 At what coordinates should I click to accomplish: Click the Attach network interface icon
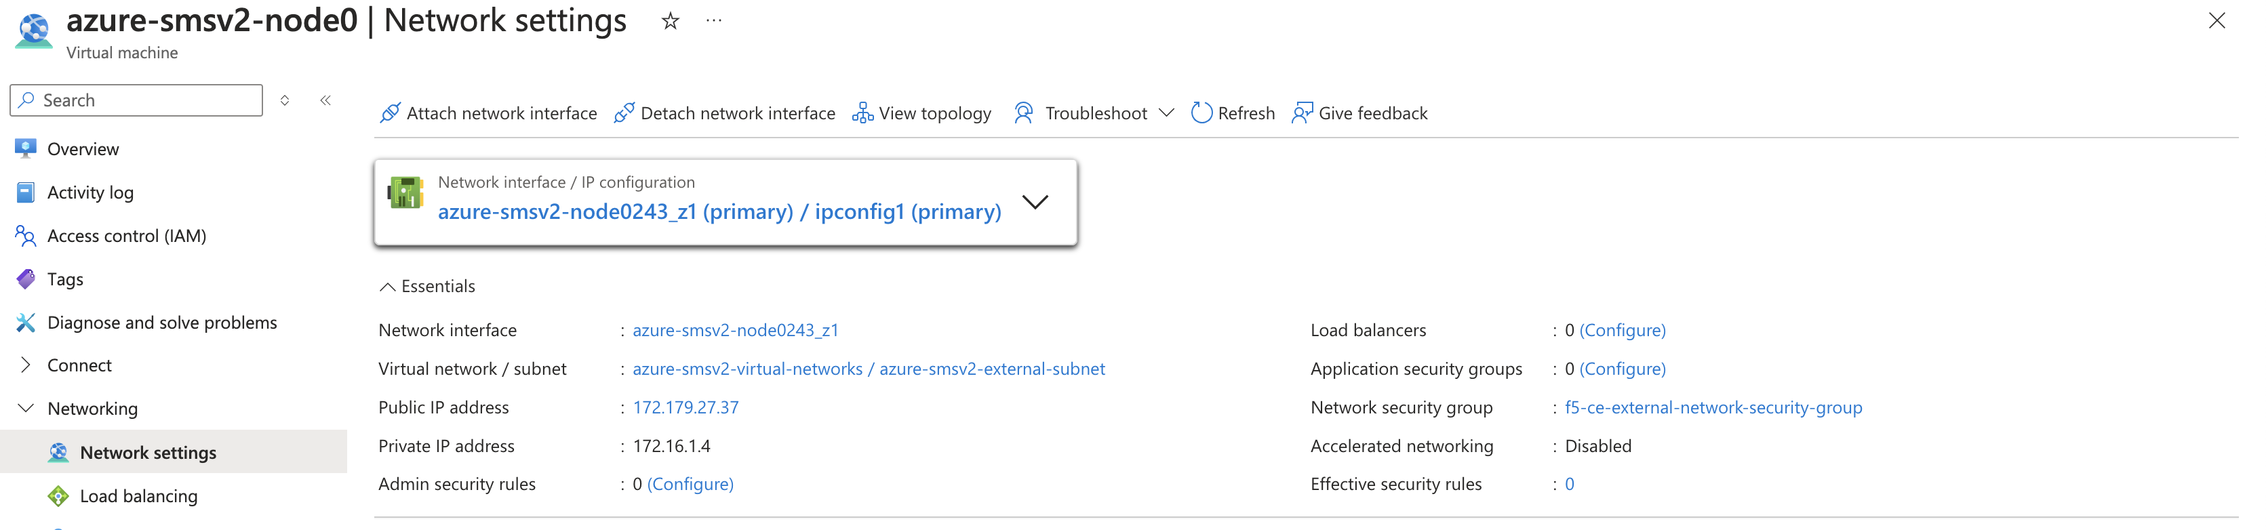[x=390, y=113]
